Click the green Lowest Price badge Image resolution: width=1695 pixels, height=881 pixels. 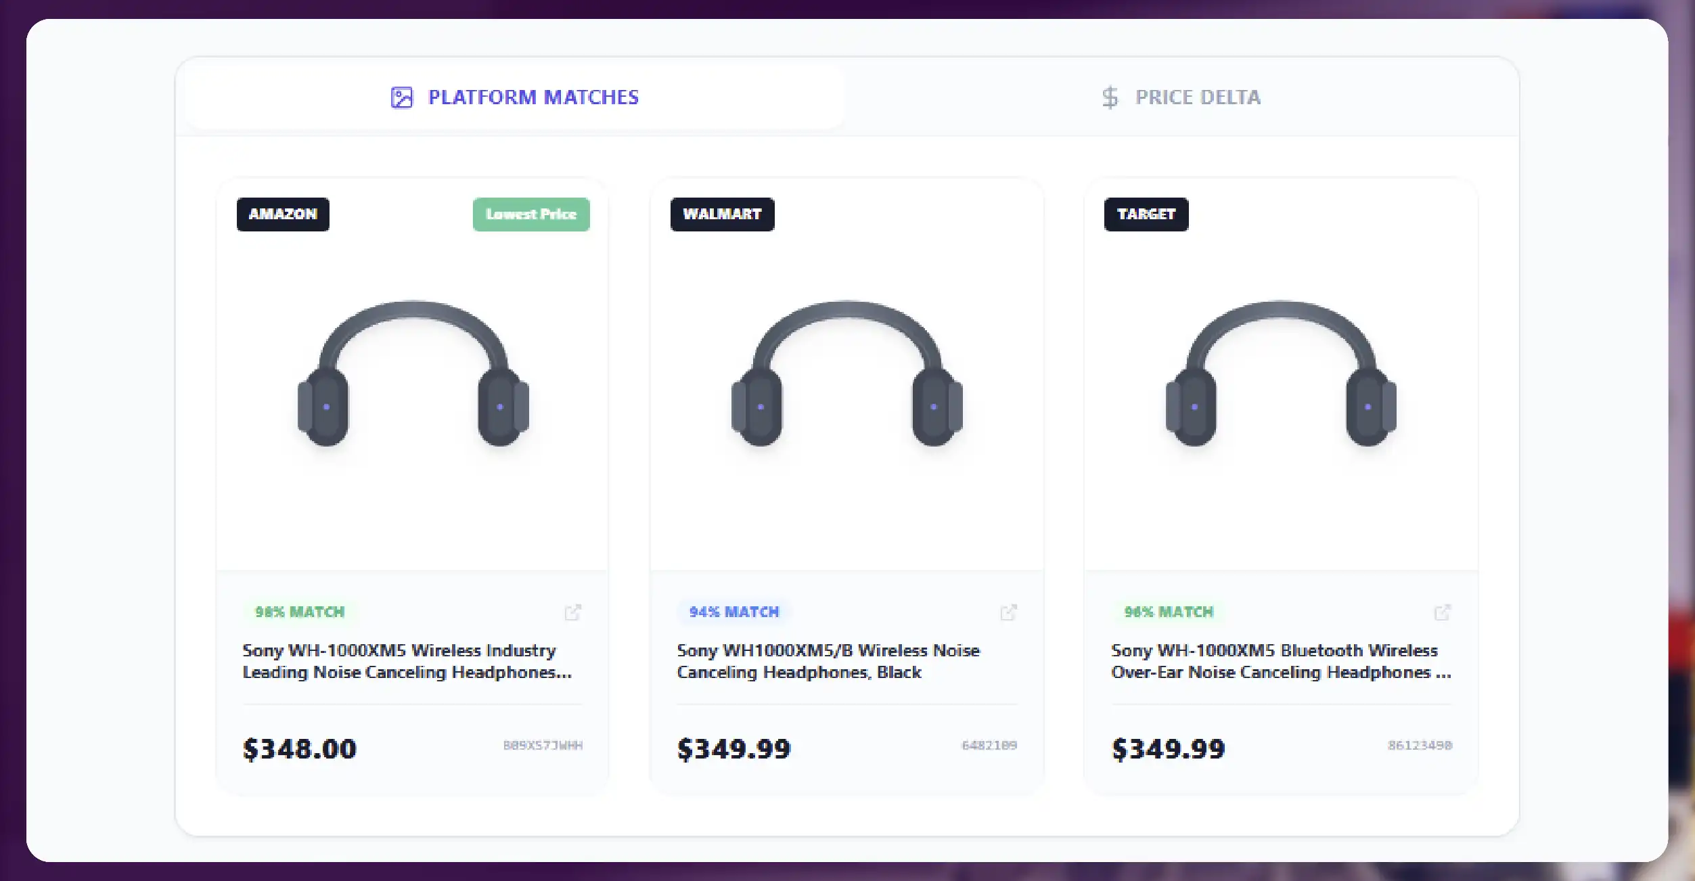pyautogui.click(x=531, y=214)
